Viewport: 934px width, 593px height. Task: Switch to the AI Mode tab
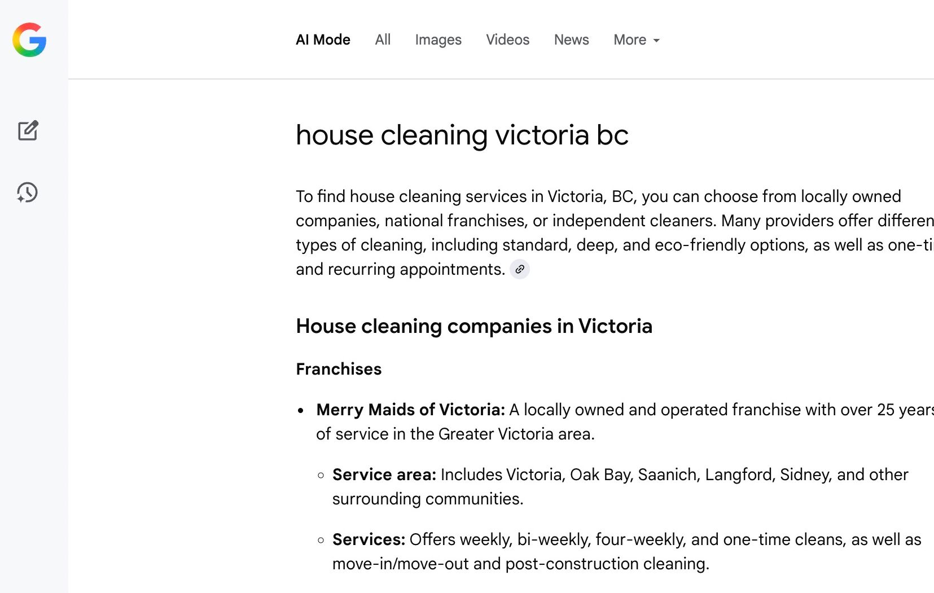point(323,39)
